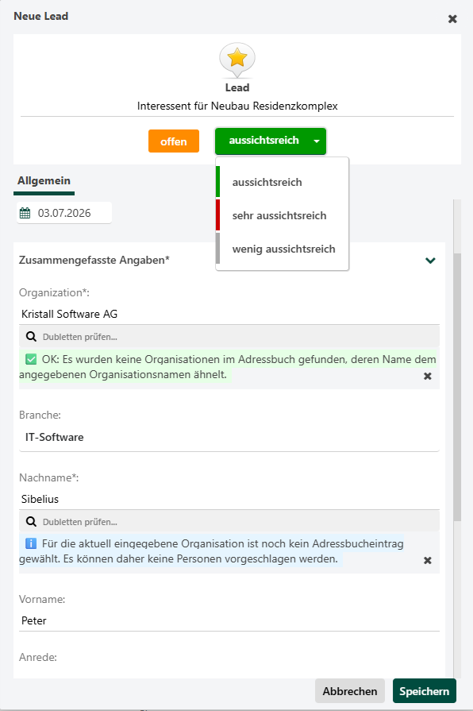The height and width of the screenshot is (711, 473).
Task: Open the aussichtsreich dropdown arrow
Action: tap(317, 141)
